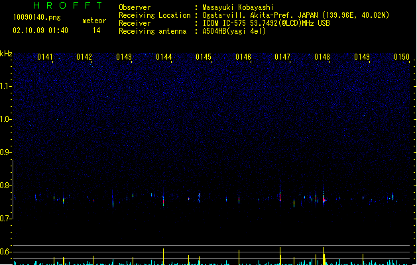Click time marker 0148
This screenshot has width=417, height=265.
pos(322,57)
